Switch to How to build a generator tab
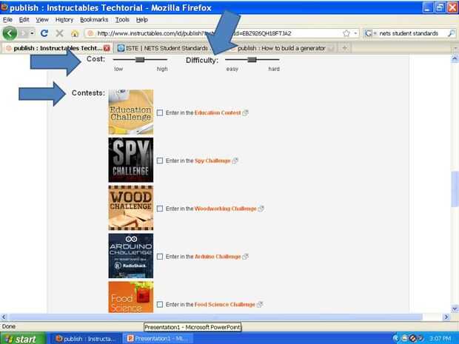This screenshot has width=459, height=344. pyautogui.click(x=281, y=48)
